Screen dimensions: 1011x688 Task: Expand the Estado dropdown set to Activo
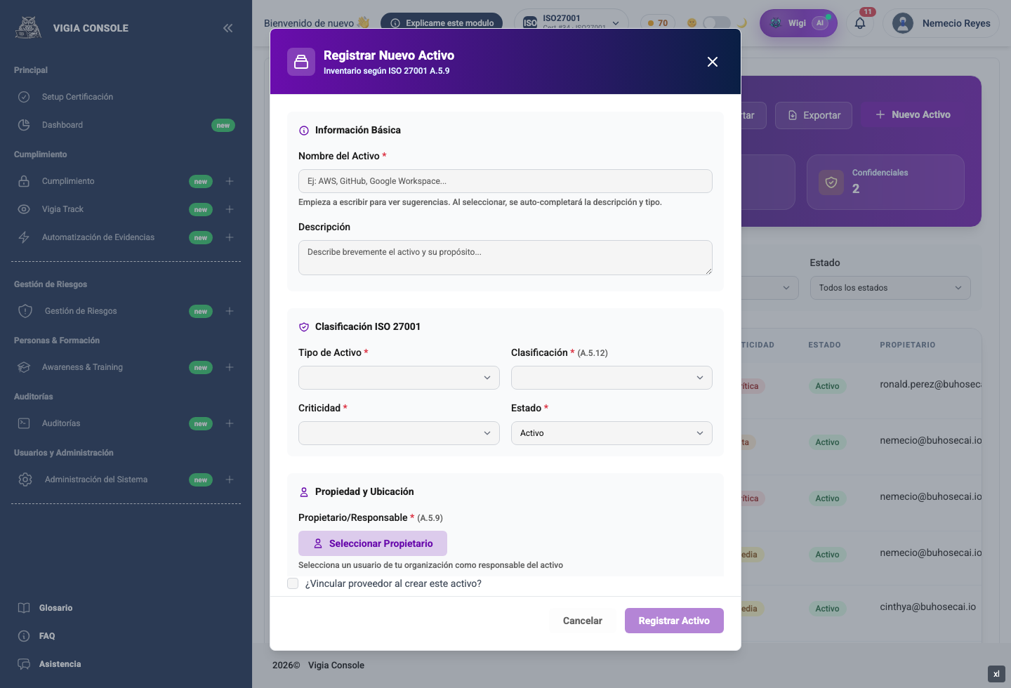pos(612,433)
